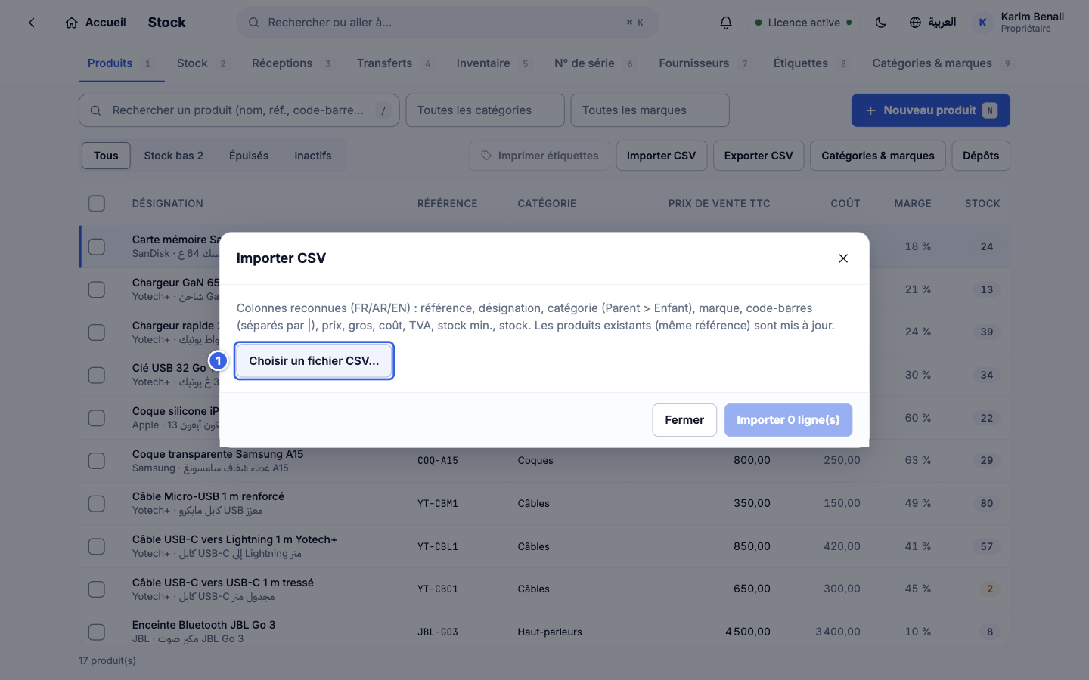Click the back arrow icon

32,23
